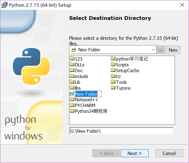Screen dimensions: 189x163
Task: Click the installer icon in the title bar
Action: click(x=4, y=5)
